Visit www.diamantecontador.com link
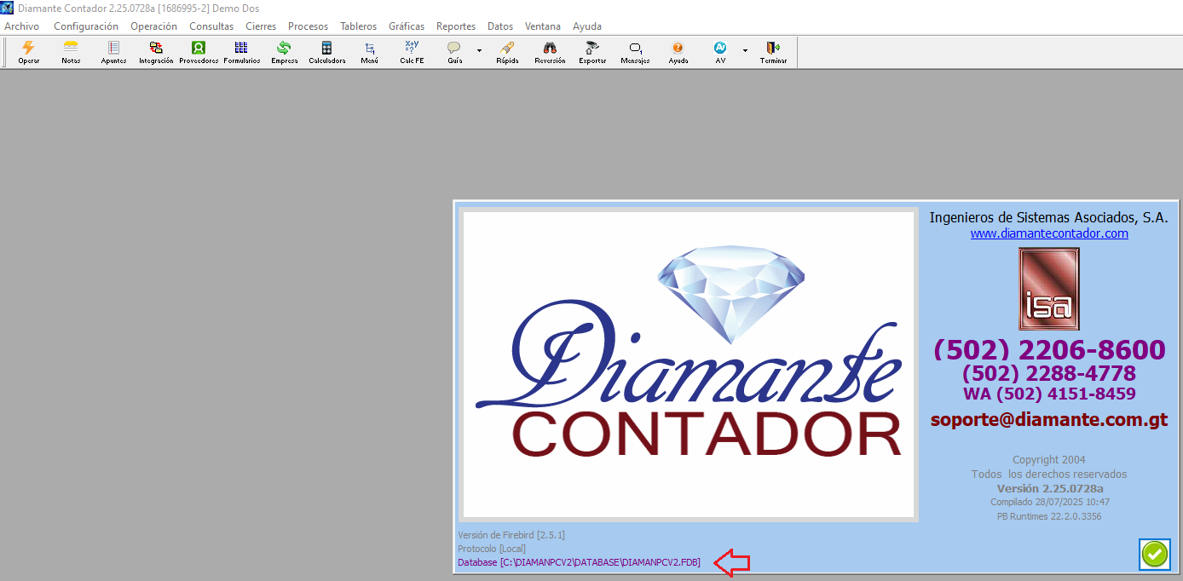Viewport: 1183px width, 581px height. click(1049, 233)
